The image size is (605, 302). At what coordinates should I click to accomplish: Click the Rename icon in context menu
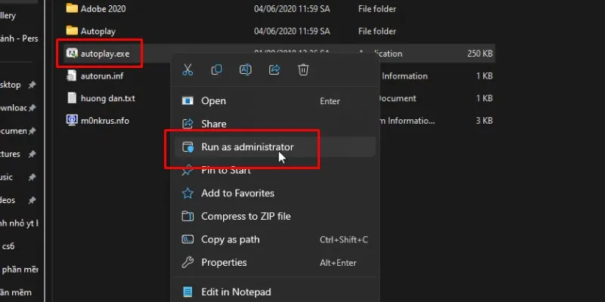pos(245,69)
